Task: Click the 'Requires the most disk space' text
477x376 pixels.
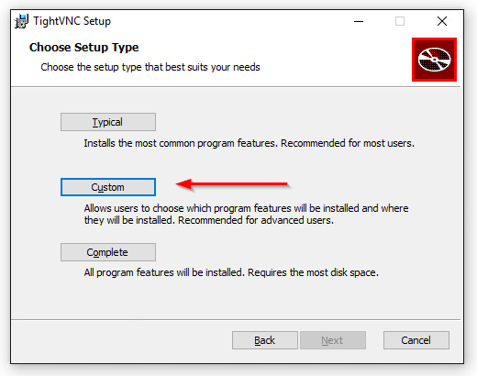Action: [x=313, y=272]
